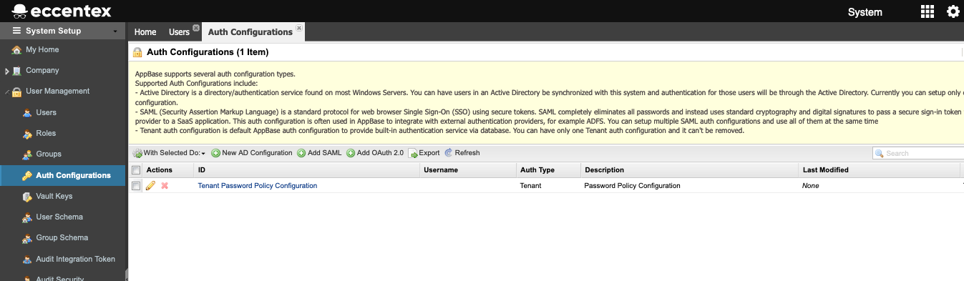Click Add OAuth 2.0 toolbar button
964x281 pixels.
click(375, 153)
